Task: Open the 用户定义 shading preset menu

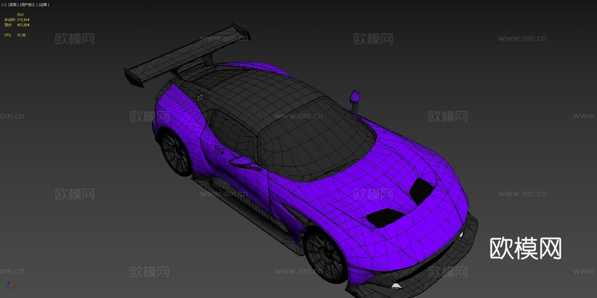Action: tap(29, 5)
